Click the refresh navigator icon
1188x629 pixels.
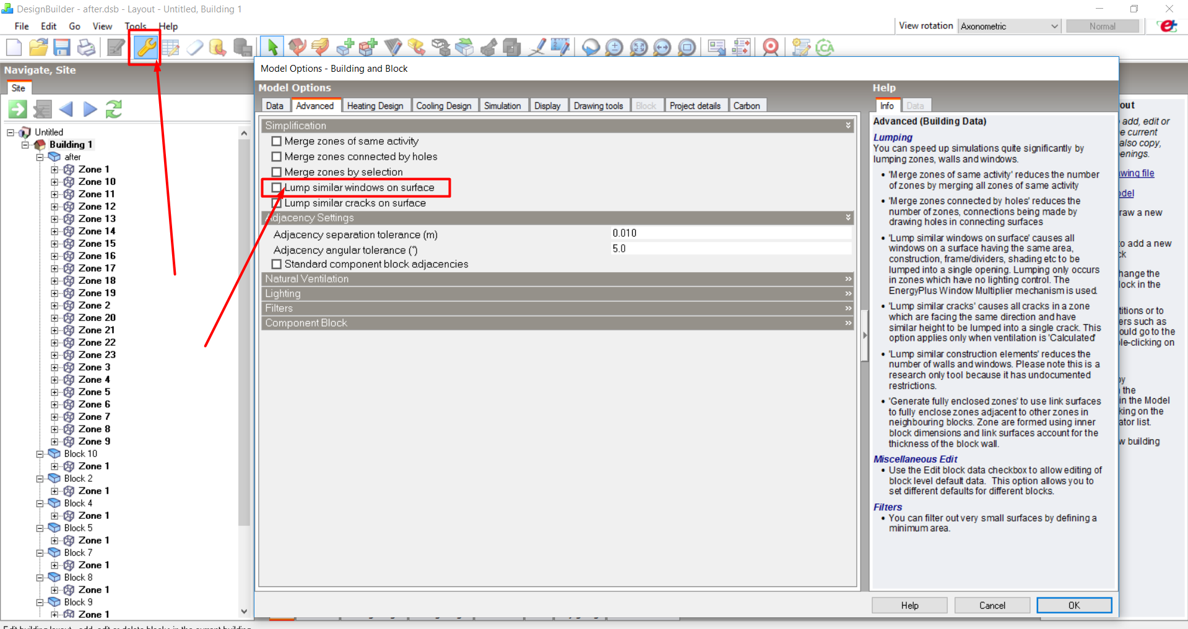(x=114, y=109)
